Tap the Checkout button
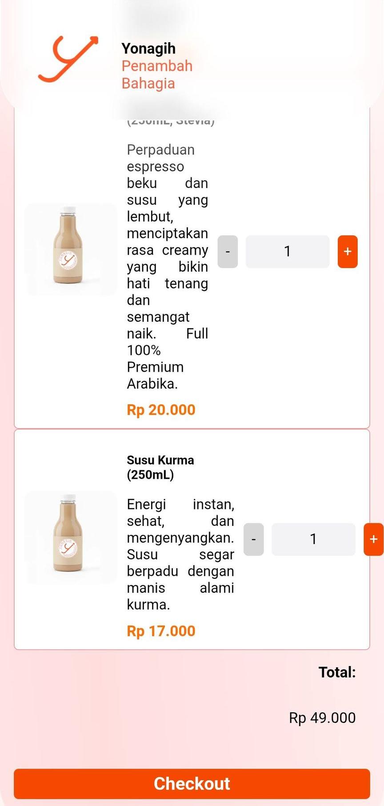The height and width of the screenshot is (806, 384). coord(192,784)
